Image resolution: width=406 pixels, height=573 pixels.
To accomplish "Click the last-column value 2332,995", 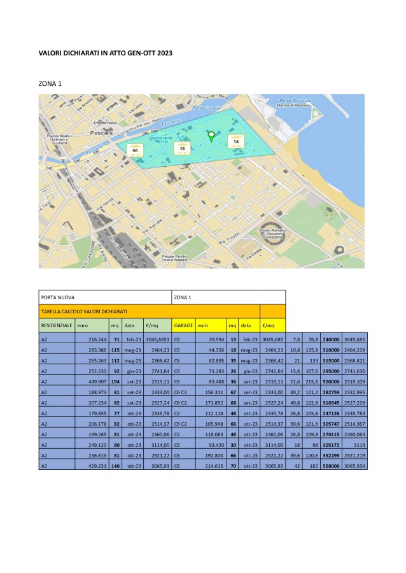I will coord(354,392).
